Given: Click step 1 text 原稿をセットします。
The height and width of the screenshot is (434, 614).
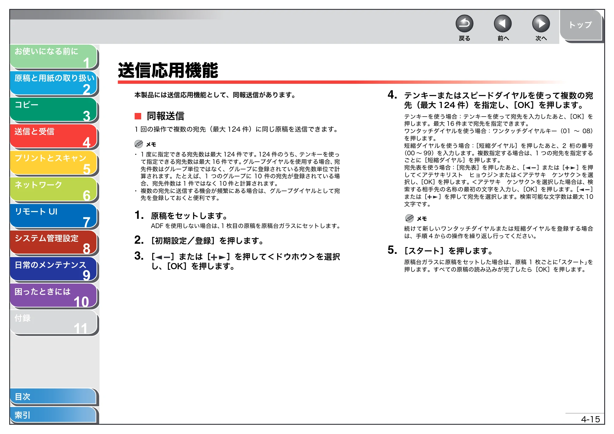Looking at the screenshot, I should click(189, 216).
